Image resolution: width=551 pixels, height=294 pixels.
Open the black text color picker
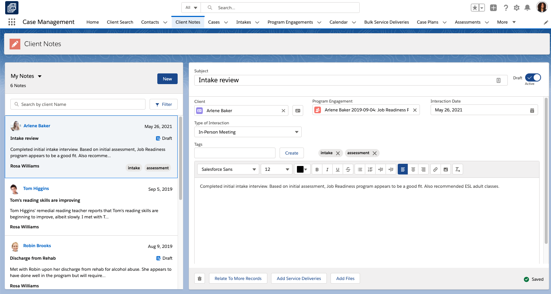point(302,169)
